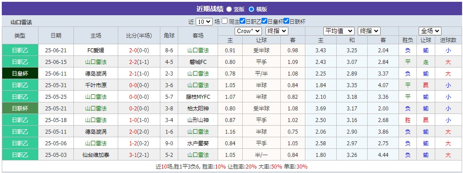Click the 进球数 column header
This screenshot has height=173, width=463.
[448, 40]
